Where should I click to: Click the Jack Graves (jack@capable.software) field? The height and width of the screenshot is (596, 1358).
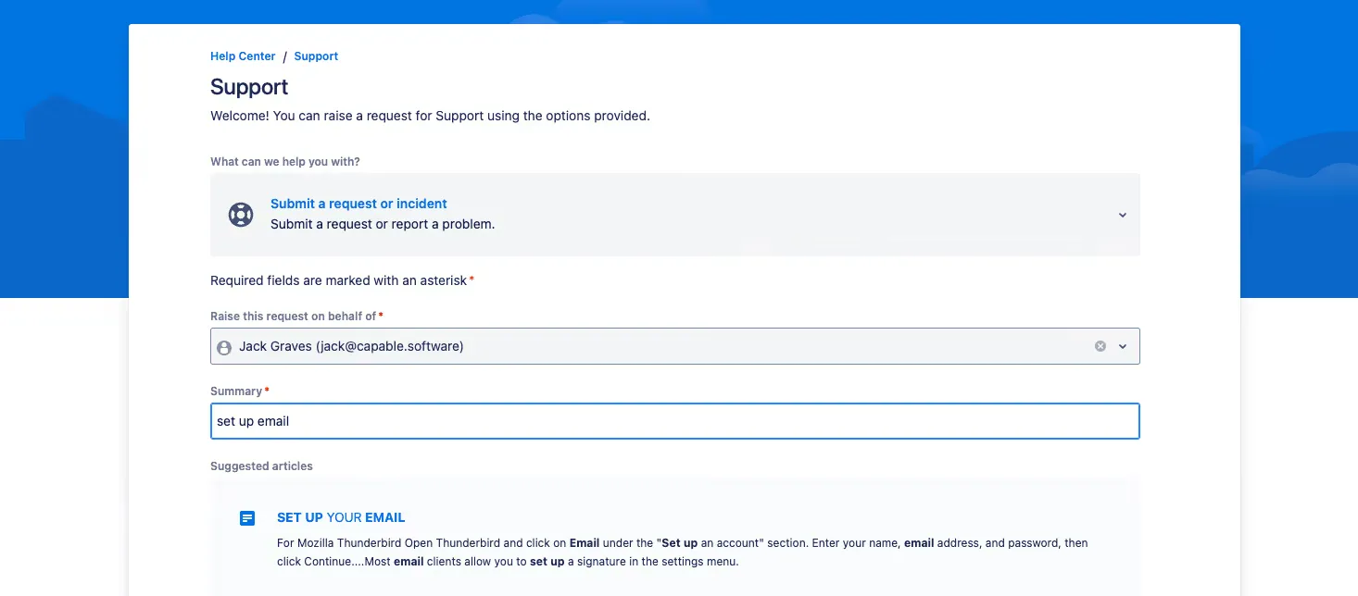click(674, 346)
